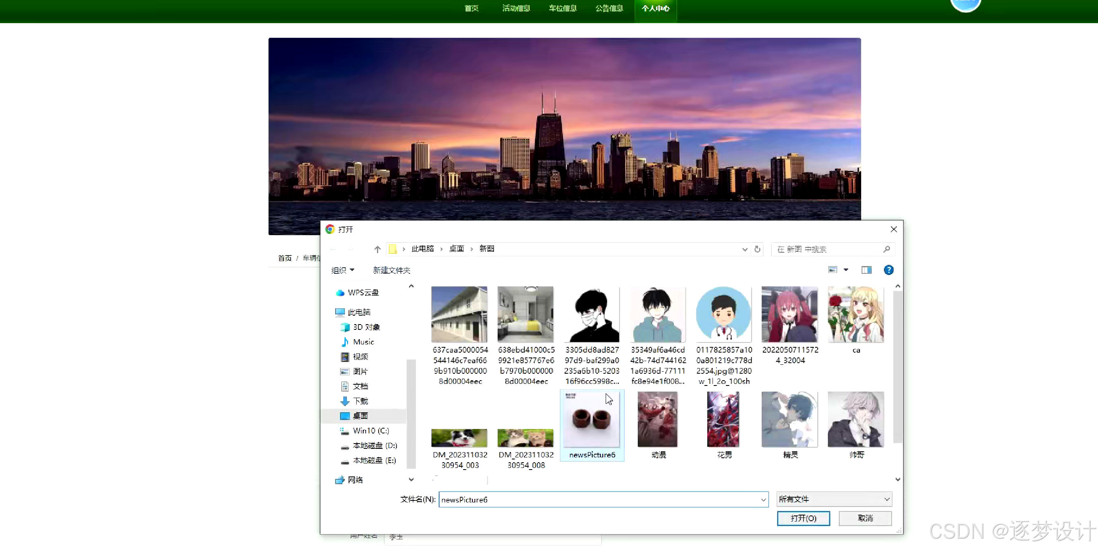
Task: Click the change view layout icon
Action: tap(832, 270)
